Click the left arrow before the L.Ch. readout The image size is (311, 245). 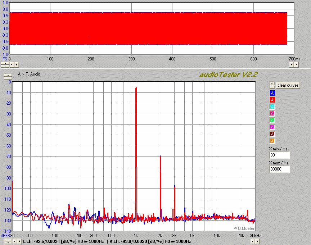[15, 241]
